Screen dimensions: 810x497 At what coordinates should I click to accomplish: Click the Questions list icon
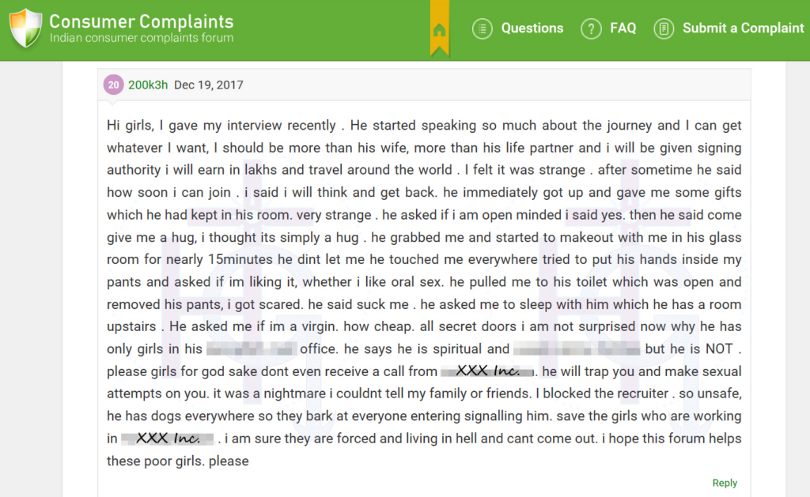coord(482,28)
